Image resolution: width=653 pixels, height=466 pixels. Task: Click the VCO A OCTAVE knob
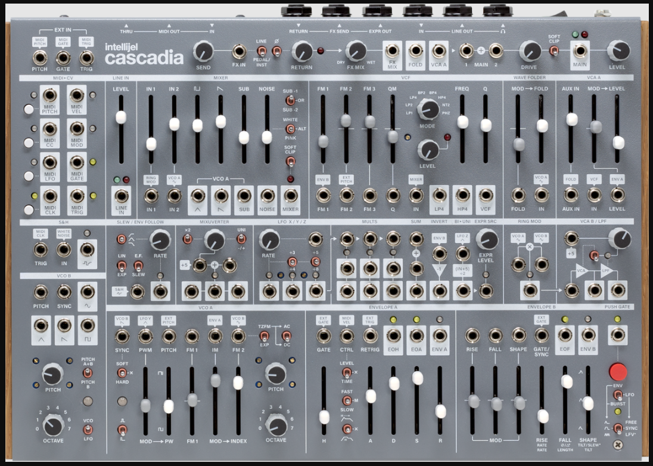click(x=276, y=425)
